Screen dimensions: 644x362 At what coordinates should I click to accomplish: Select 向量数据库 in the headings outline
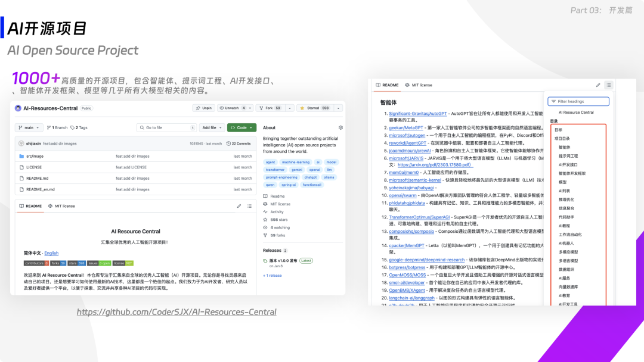pyautogui.click(x=568, y=287)
